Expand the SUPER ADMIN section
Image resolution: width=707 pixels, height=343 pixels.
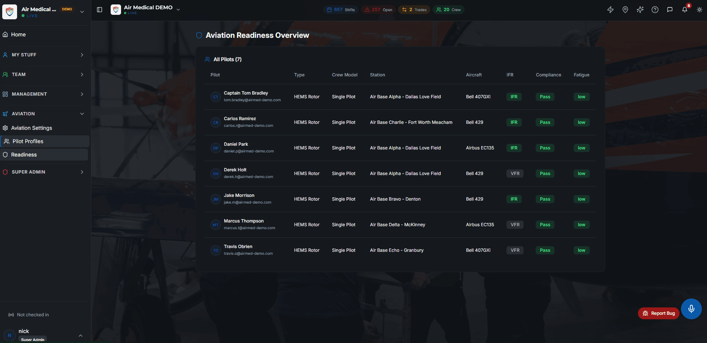coord(44,172)
